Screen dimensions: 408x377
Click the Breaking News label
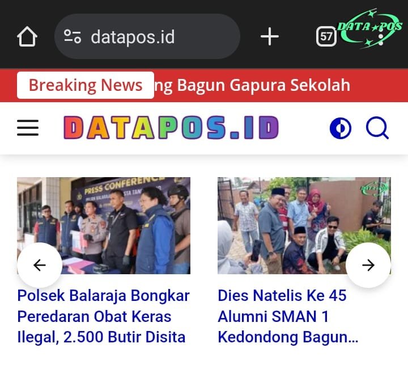click(86, 85)
